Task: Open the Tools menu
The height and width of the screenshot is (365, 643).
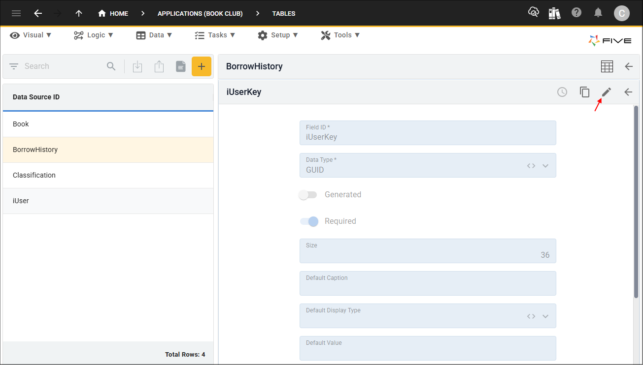Action: tap(340, 35)
